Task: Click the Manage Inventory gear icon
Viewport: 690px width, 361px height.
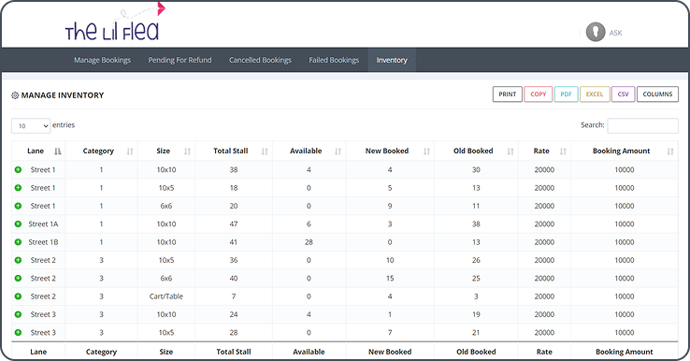Action: click(x=15, y=95)
